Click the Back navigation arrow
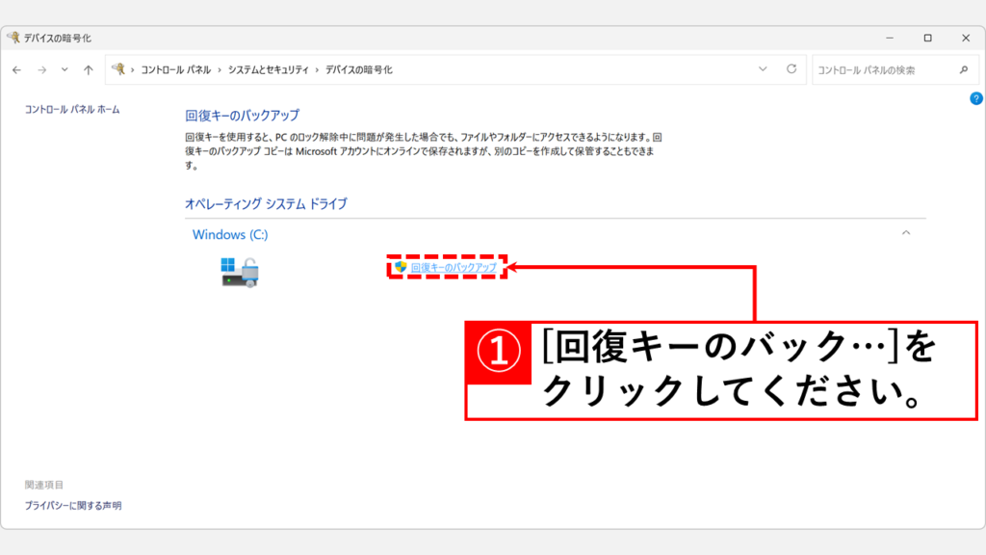The width and height of the screenshot is (986, 555). [x=17, y=69]
